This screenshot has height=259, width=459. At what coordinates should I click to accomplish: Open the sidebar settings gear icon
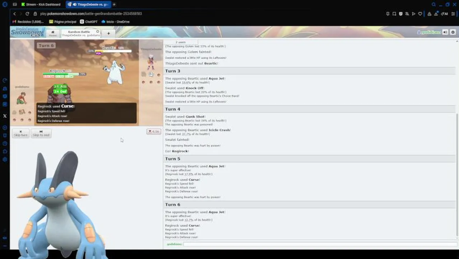pos(5,159)
